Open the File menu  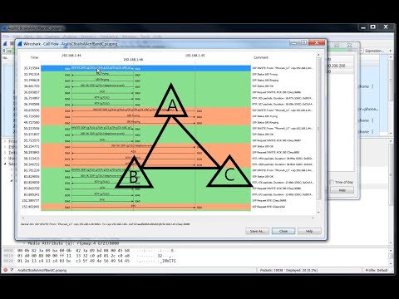point(6,37)
